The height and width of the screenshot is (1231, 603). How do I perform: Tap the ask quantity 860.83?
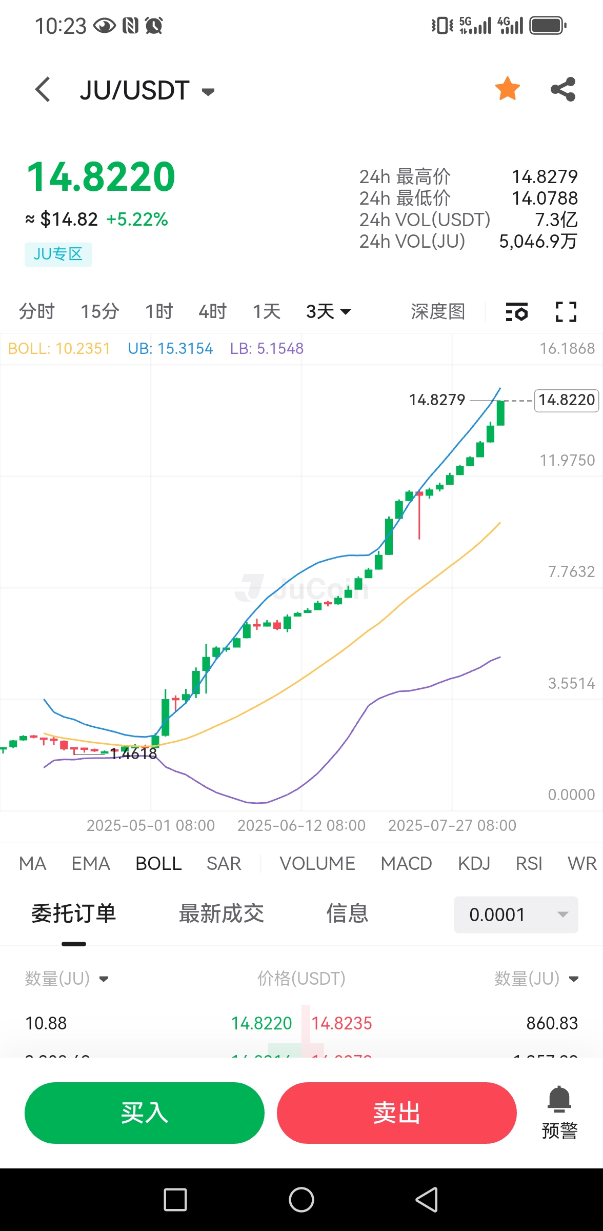(x=552, y=1024)
